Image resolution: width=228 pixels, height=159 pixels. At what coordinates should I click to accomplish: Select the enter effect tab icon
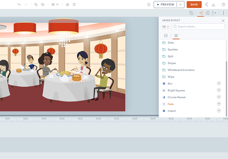(x=200, y=13)
